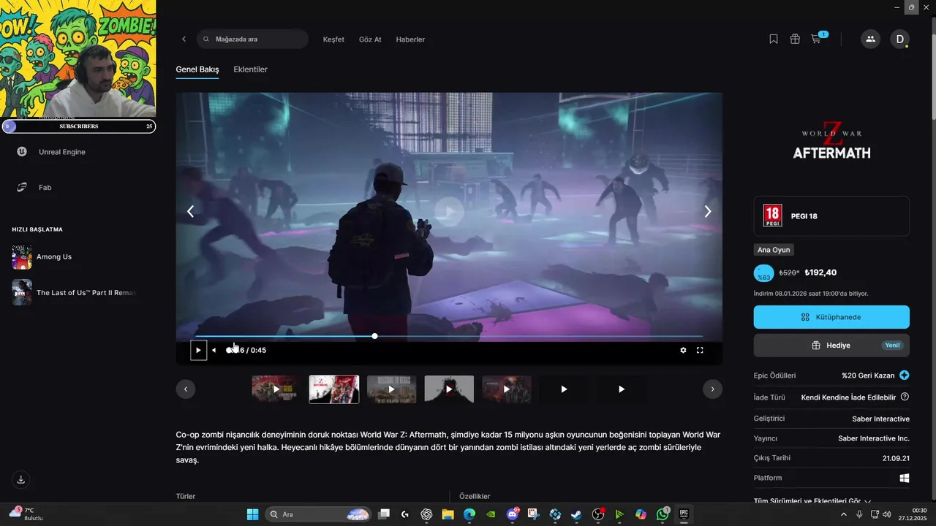Screen dimensions: 936x526
Task: Click the release date 21.09.21
Action: click(896, 458)
